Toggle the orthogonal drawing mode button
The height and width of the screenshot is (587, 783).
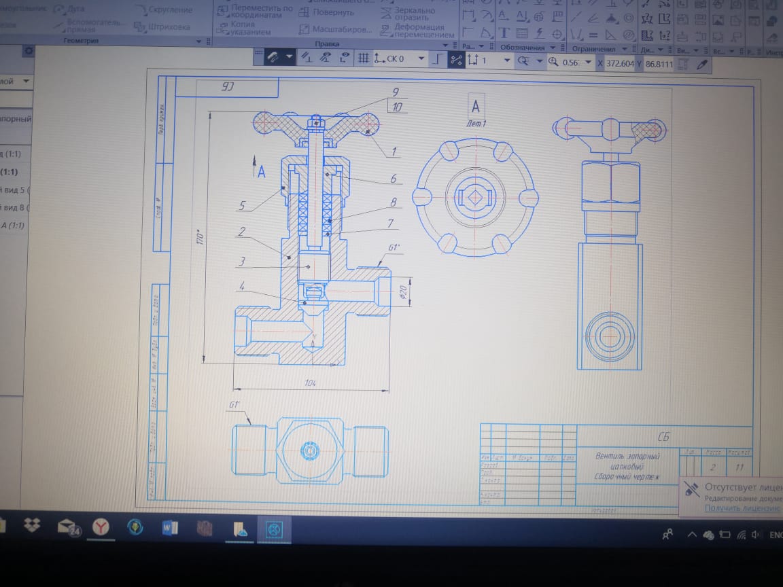[438, 60]
